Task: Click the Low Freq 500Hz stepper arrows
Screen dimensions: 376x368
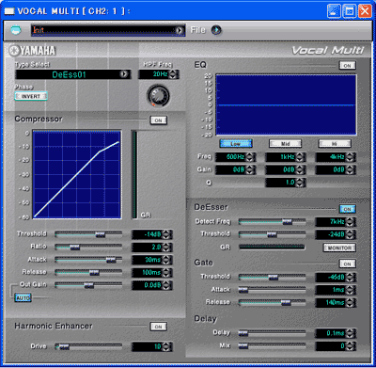Action: point(250,157)
